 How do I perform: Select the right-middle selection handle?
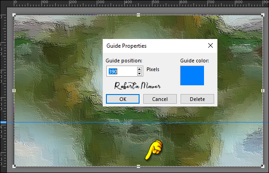click(263, 90)
